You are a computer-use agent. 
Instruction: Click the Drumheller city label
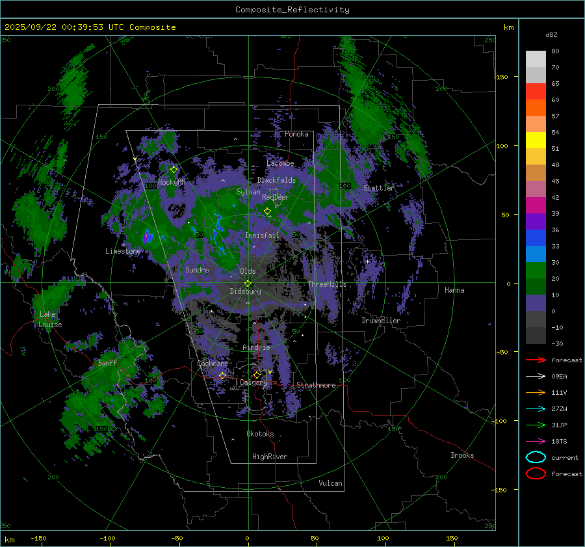381,321
